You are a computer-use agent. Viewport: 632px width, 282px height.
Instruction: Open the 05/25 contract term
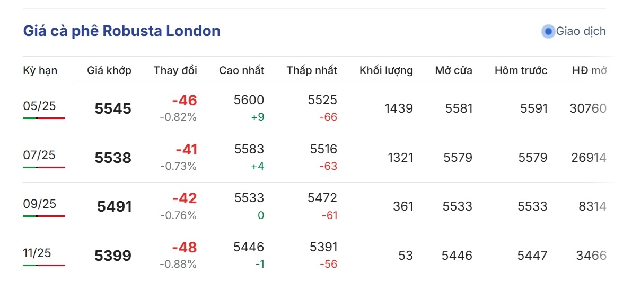click(39, 106)
